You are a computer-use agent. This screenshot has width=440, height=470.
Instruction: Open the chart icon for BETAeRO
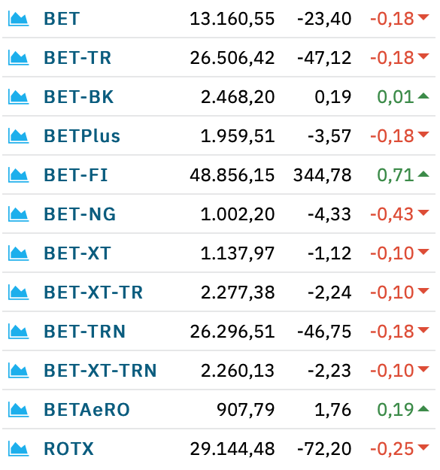[18, 409]
